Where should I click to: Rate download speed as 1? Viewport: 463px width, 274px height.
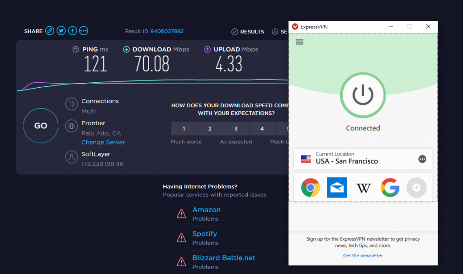(x=184, y=129)
